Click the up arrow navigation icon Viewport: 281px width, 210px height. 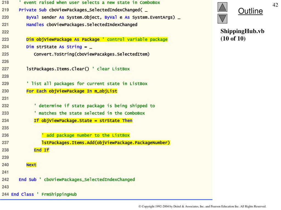tap(222, 7)
